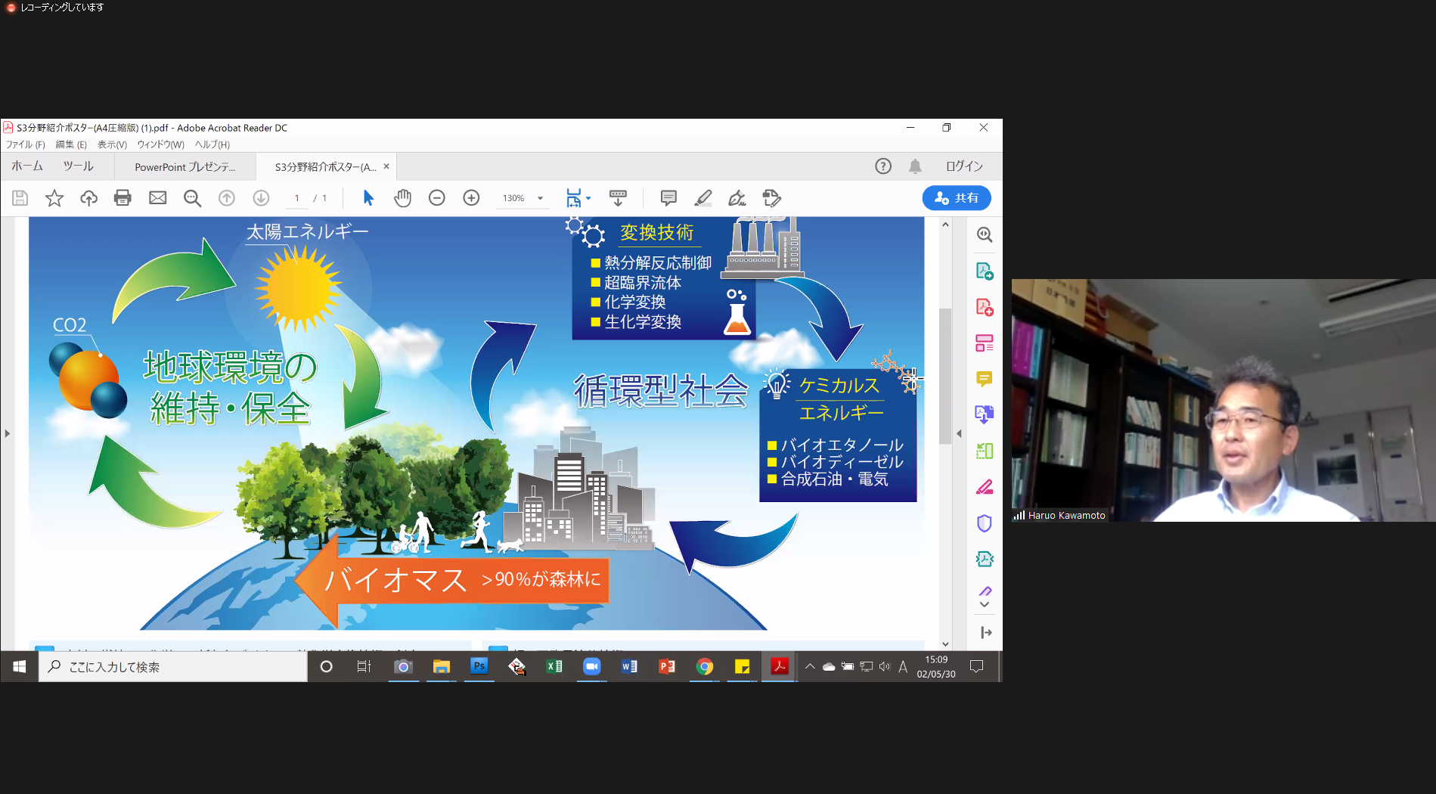The height and width of the screenshot is (794, 1436).
Task: Switch to the ホーム tab
Action: coord(27,166)
